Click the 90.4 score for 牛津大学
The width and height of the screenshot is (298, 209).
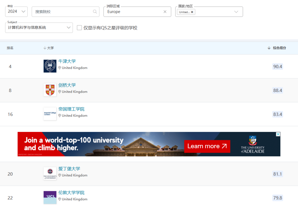pyautogui.click(x=278, y=67)
